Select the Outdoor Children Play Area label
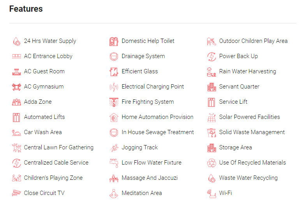This screenshot has width=301, height=202. click(x=253, y=41)
